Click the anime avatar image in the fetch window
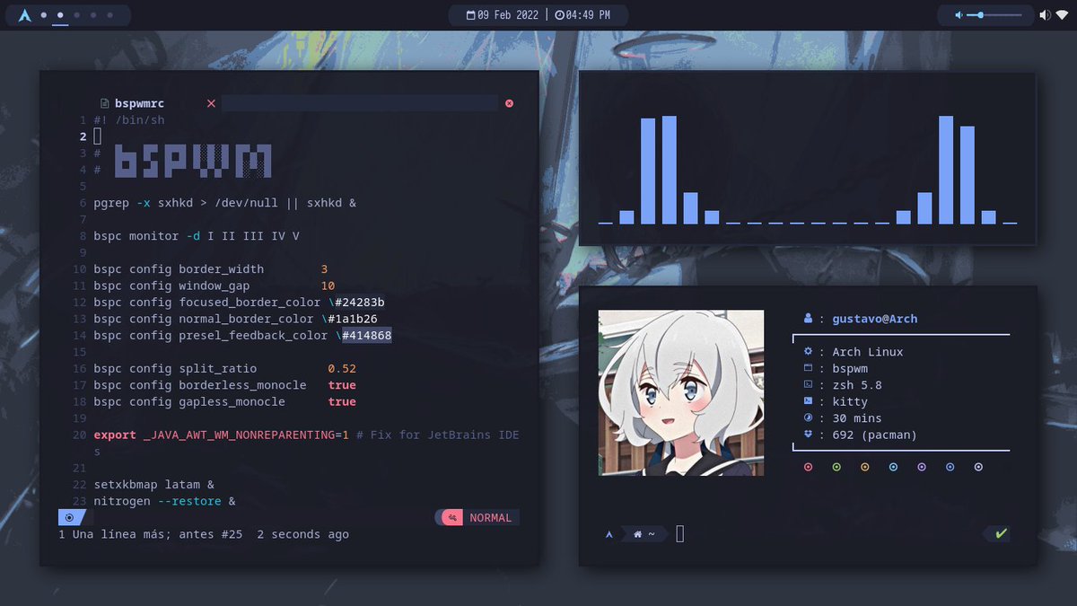1077x606 pixels. coord(681,392)
